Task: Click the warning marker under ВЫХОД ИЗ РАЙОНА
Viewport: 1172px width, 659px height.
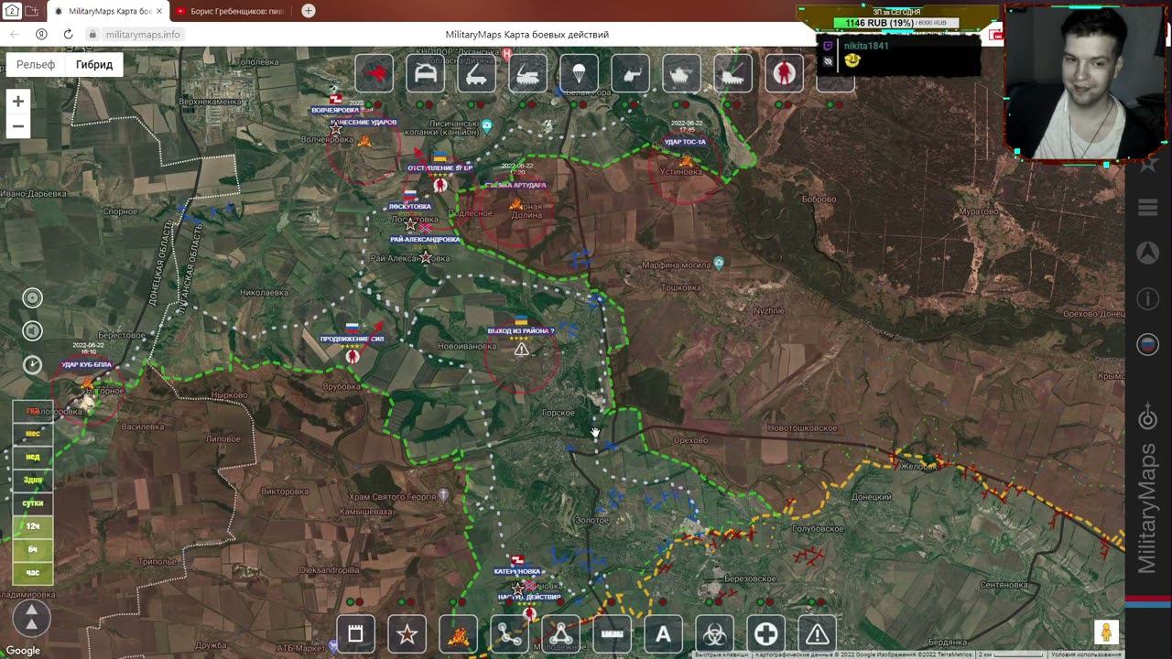Action: pos(521,349)
